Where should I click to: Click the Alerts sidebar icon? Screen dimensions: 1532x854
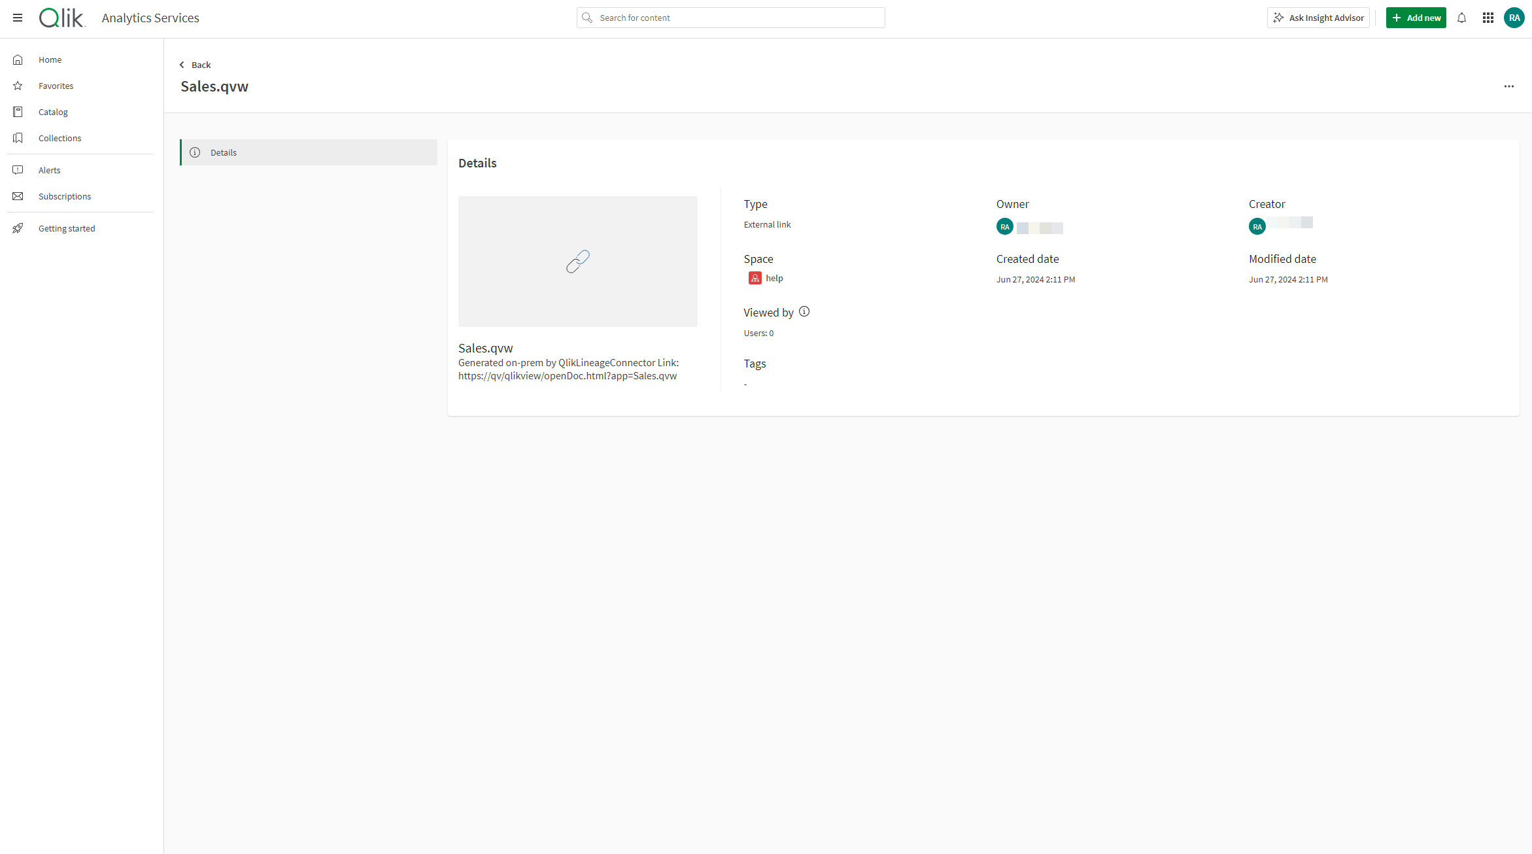pyautogui.click(x=18, y=169)
